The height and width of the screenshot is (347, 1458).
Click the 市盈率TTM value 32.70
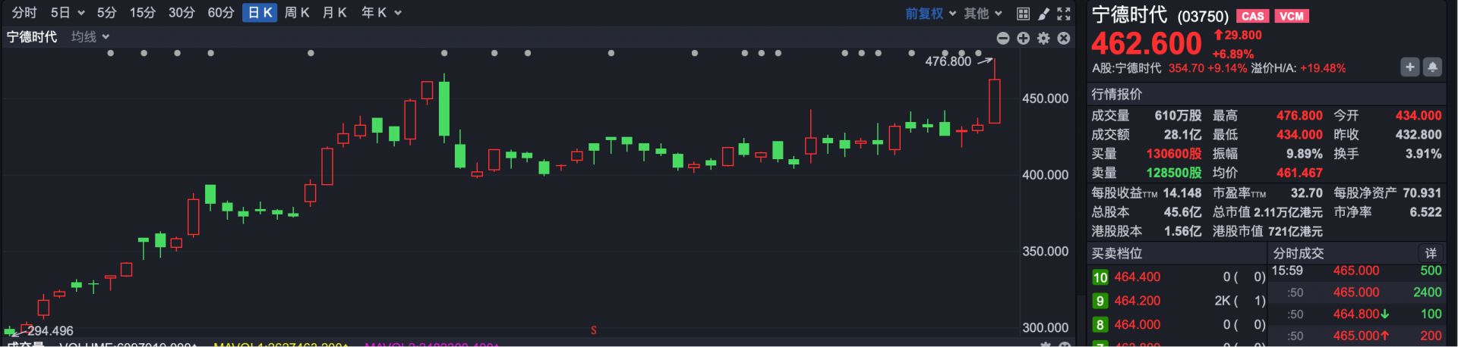(x=1306, y=193)
